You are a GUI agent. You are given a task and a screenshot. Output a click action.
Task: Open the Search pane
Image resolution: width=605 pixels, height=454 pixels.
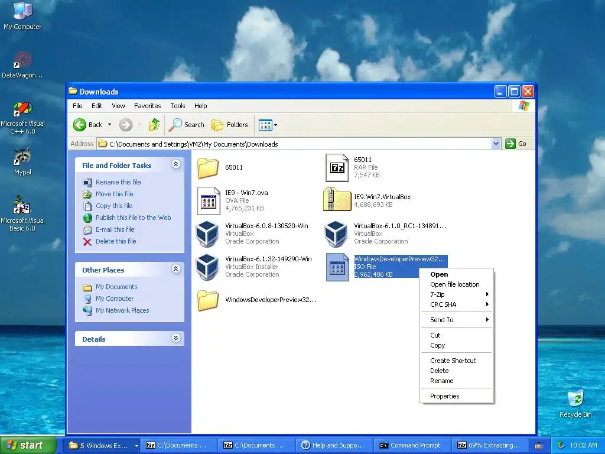point(187,125)
